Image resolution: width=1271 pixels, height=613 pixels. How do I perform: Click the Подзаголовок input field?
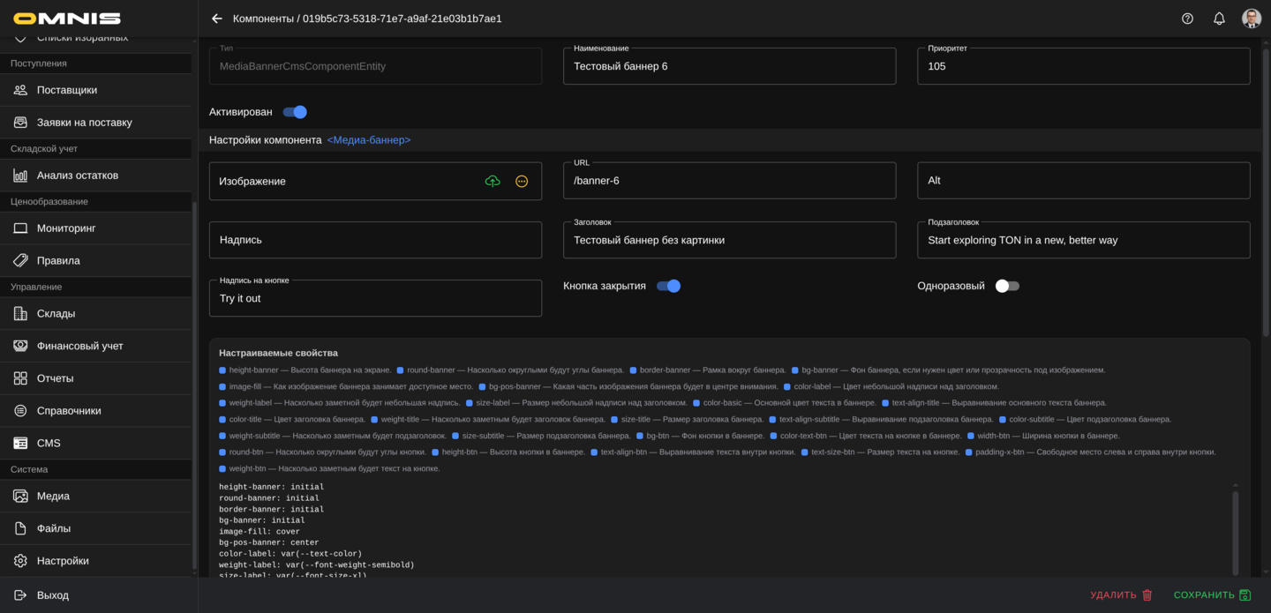tap(1083, 240)
